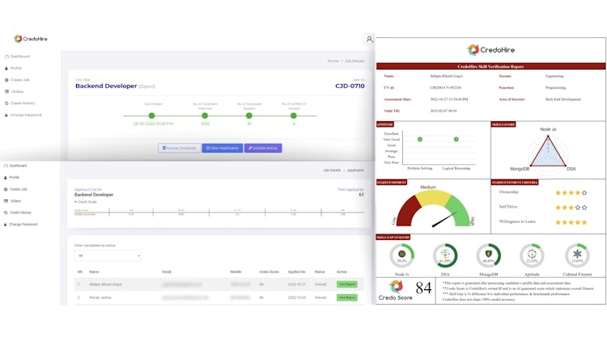Click Dashboard icon in Job Details page sidebar
The width and height of the screenshot is (607, 341).
point(6,57)
